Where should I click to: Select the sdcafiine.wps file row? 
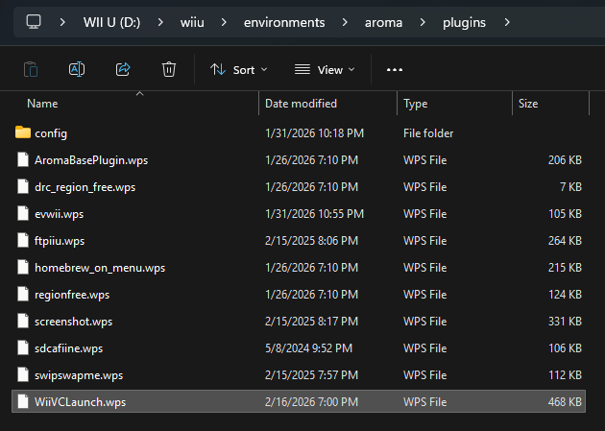(x=68, y=348)
